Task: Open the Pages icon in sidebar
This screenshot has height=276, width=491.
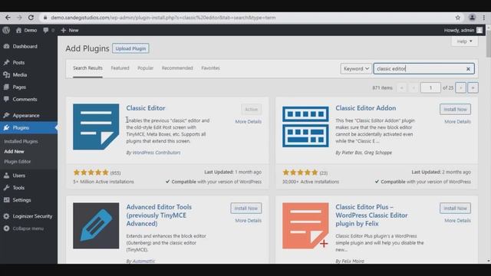Action: [6, 87]
